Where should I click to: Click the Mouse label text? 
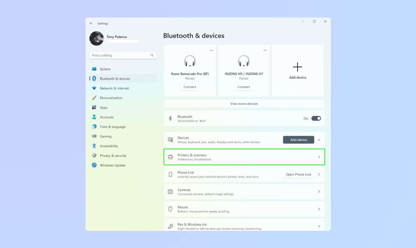(183, 207)
